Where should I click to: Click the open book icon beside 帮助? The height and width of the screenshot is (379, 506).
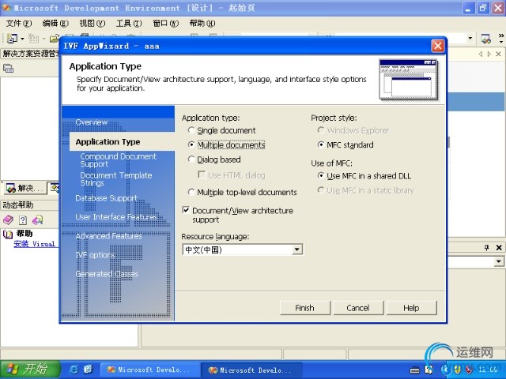pyautogui.click(x=7, y=234)
